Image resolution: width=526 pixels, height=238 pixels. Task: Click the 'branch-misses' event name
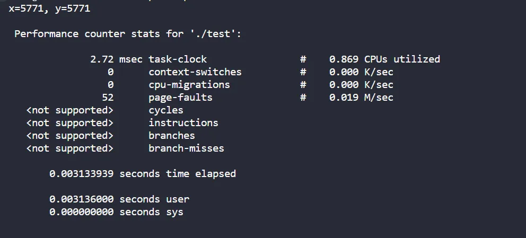[x=186, y=148]
